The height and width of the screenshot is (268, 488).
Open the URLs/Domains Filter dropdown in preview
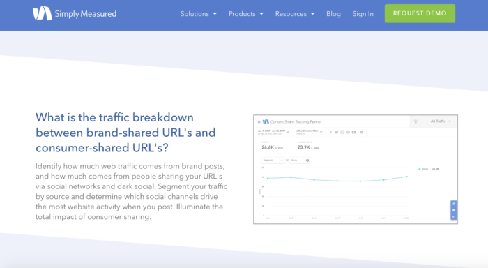click(x=309, y=132)
